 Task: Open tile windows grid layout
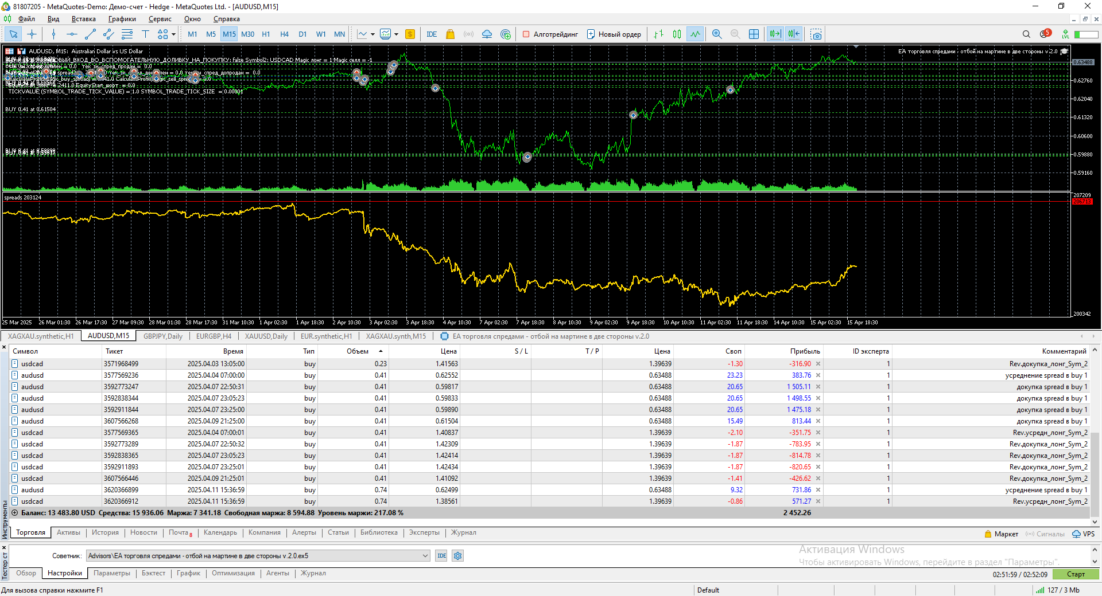(754, 34)
